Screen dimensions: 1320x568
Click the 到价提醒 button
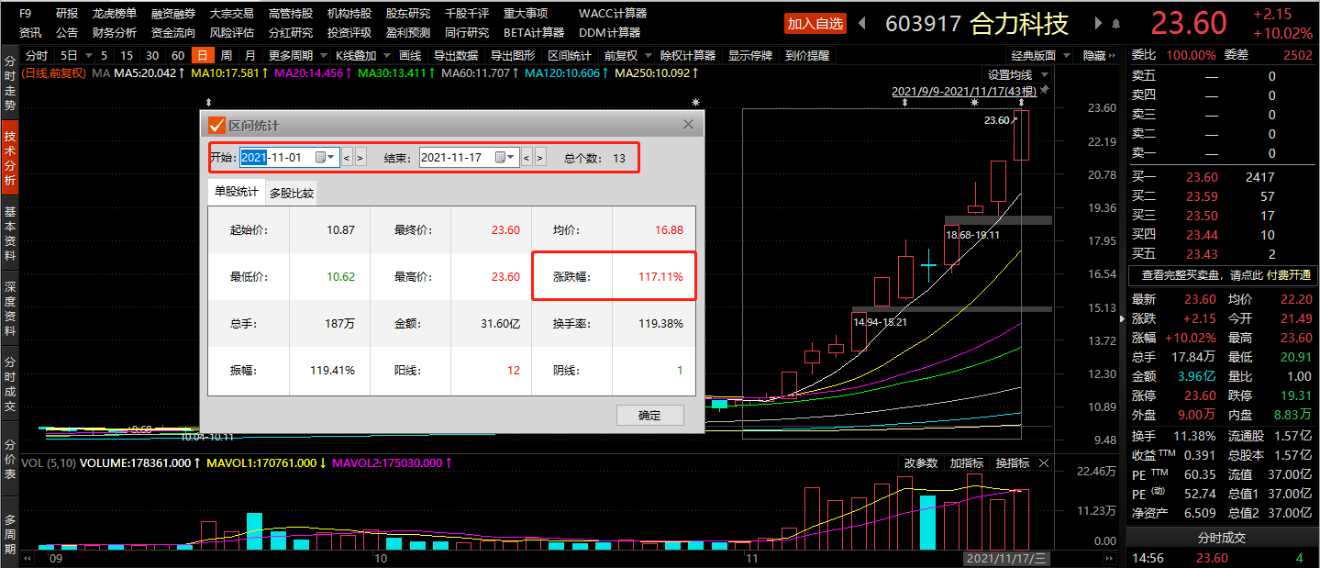click(807, 56)
